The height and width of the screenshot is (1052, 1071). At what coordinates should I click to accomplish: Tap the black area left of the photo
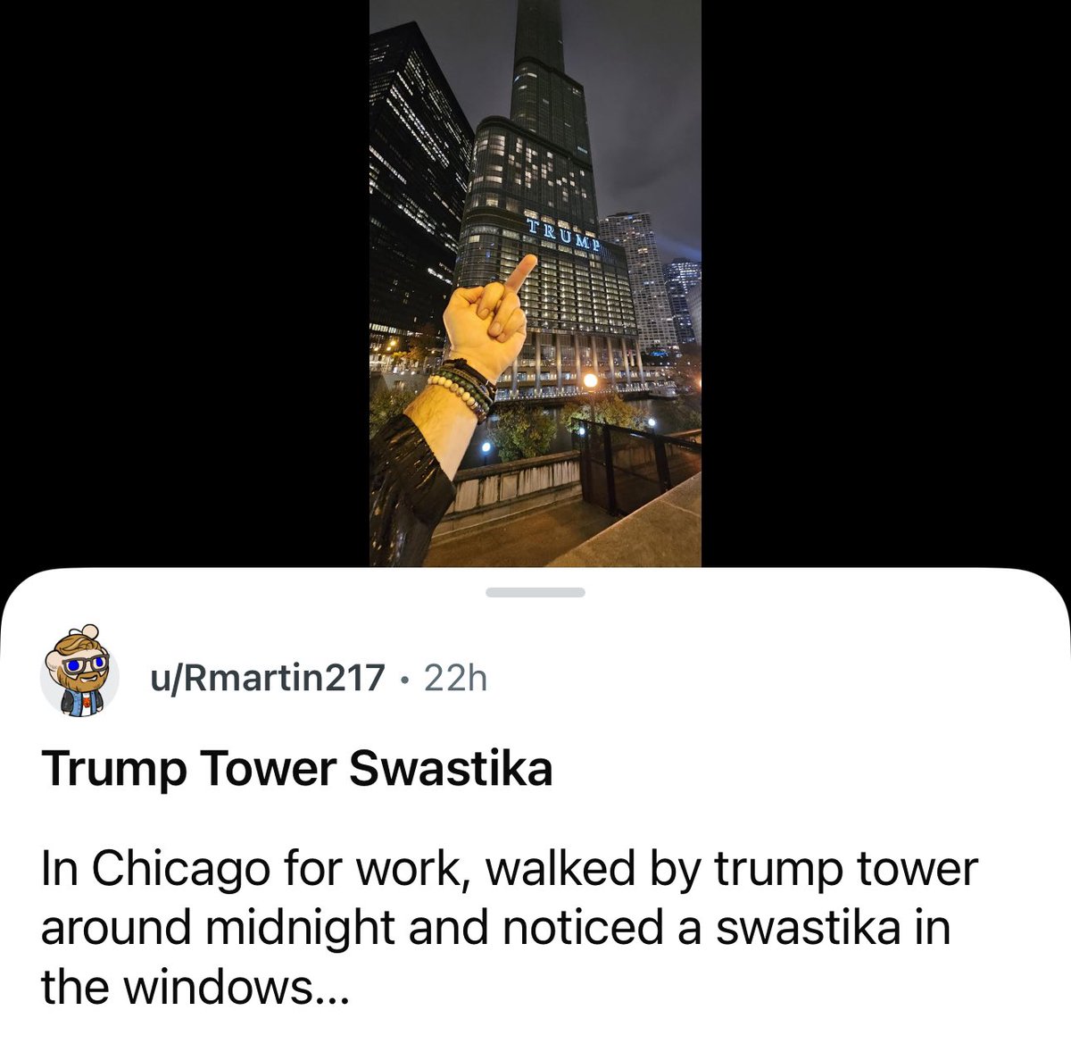coord(185,283)
